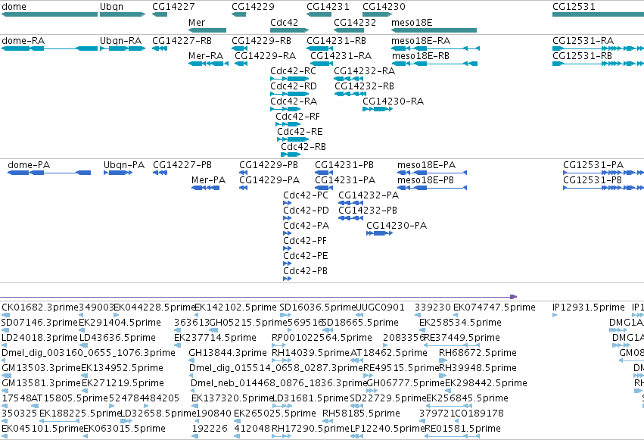Click the CG14230-RA transcript

point(378,109)
